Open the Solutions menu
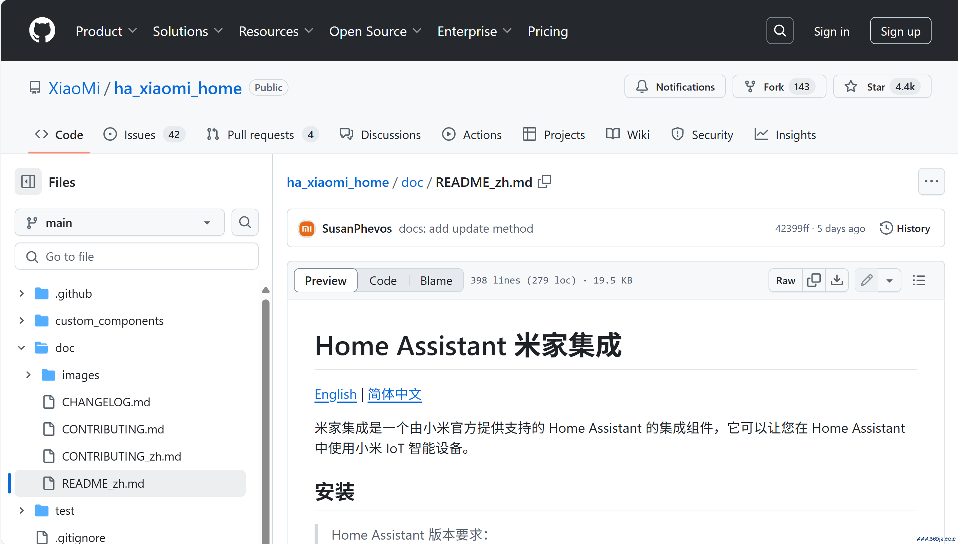The height and width of the screenshot is (544, 958). click(x=188, y=31)
